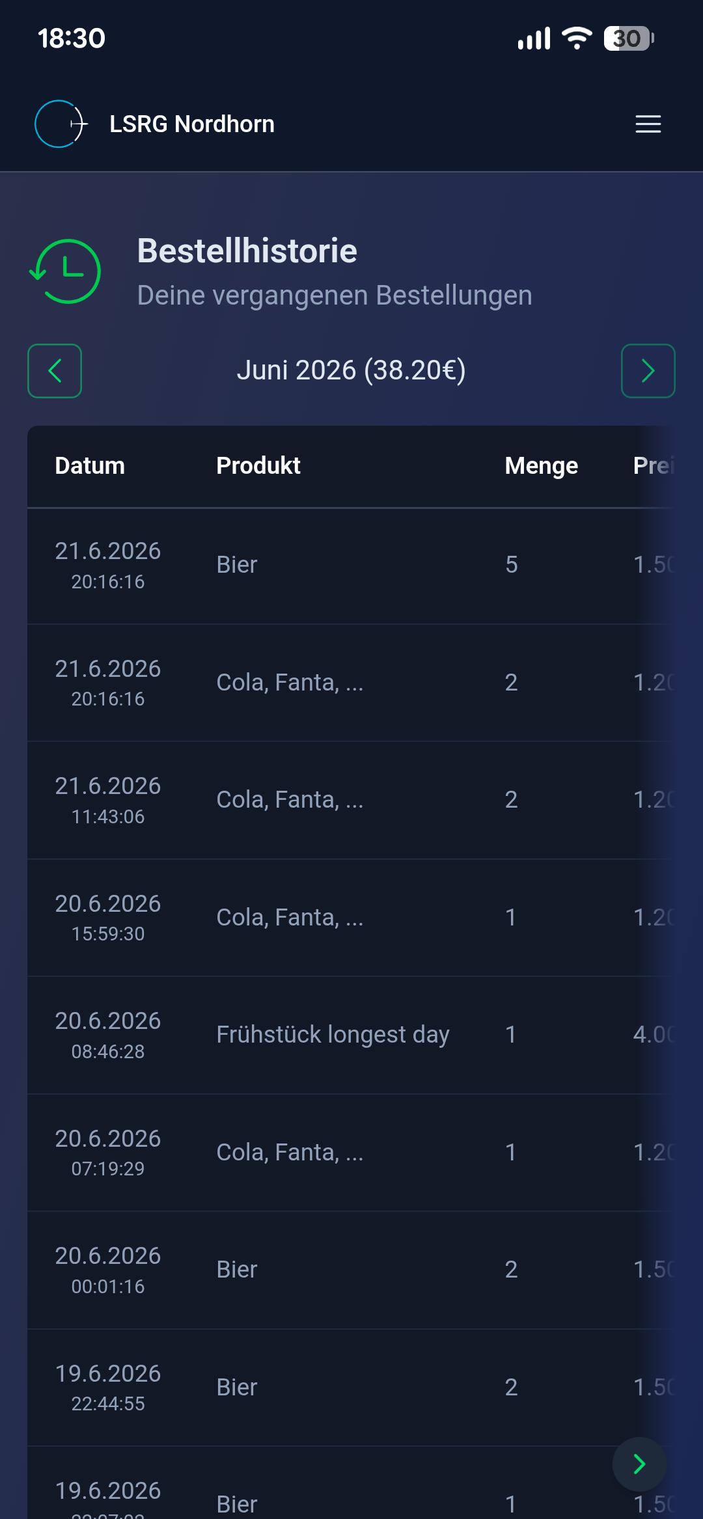Select the Cola, Fanta order at 11:43:06

(351, 800)
